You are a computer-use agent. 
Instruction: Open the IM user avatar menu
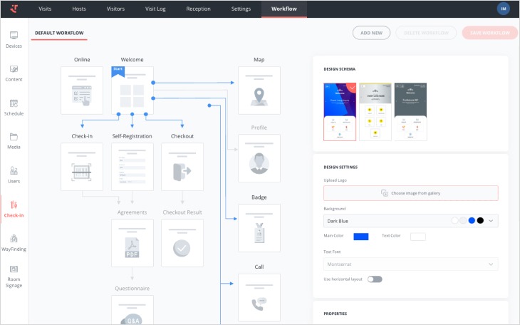pyautogui.click(x=504, y=9)
